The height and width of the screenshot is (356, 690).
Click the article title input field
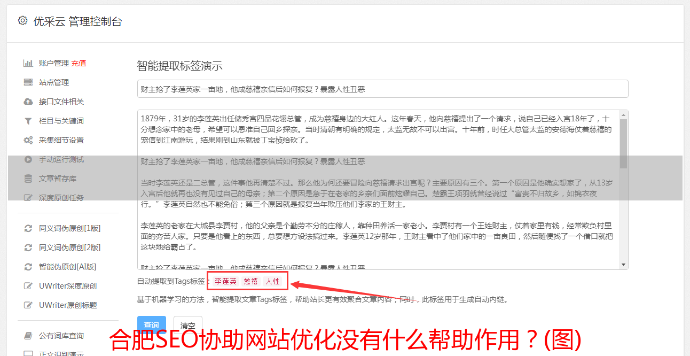tap(382, 89)
